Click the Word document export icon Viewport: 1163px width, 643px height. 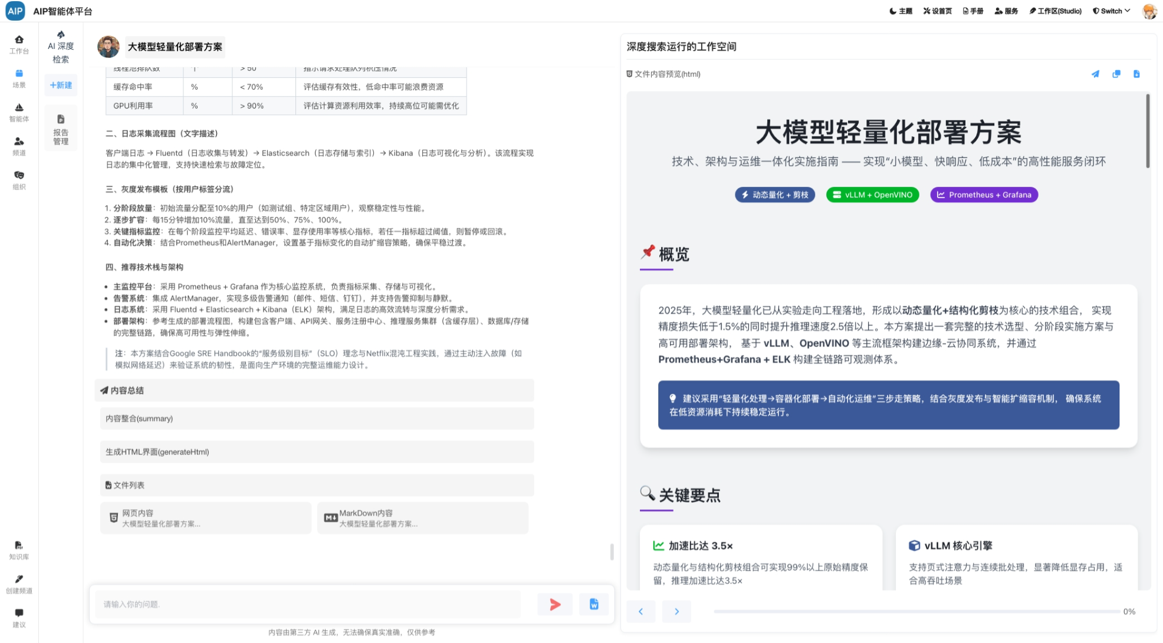[x=594, y=604]
